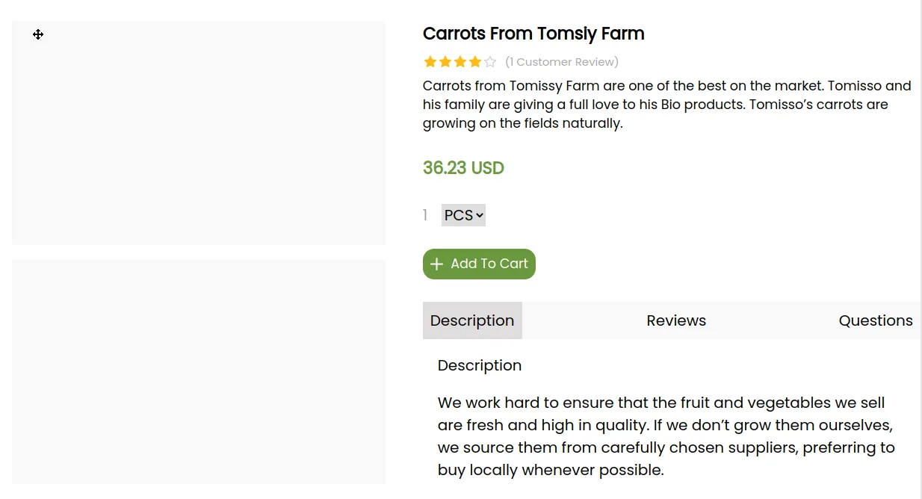This screenshot has height=499, width=922.
Task: Click the quantity field showing 1
Action: (x=426, y=215)
